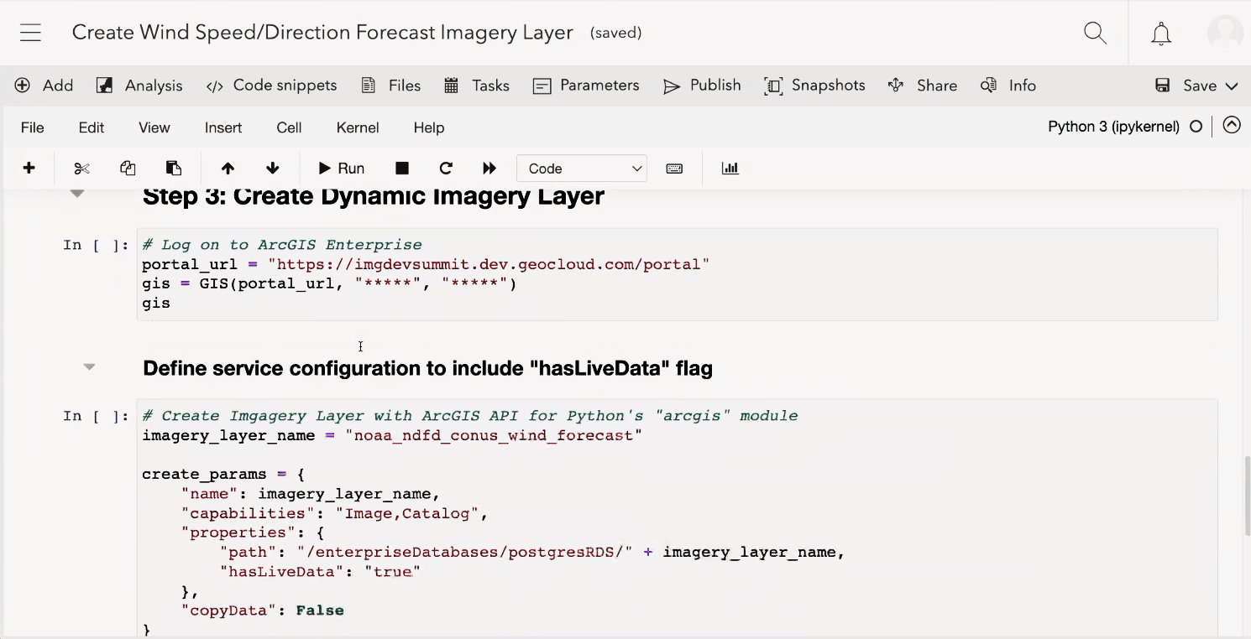The width and height of the screenshot is (1251, 639).
Task: Interrupt the kernel with stop icon
Action: click(402, 168)
